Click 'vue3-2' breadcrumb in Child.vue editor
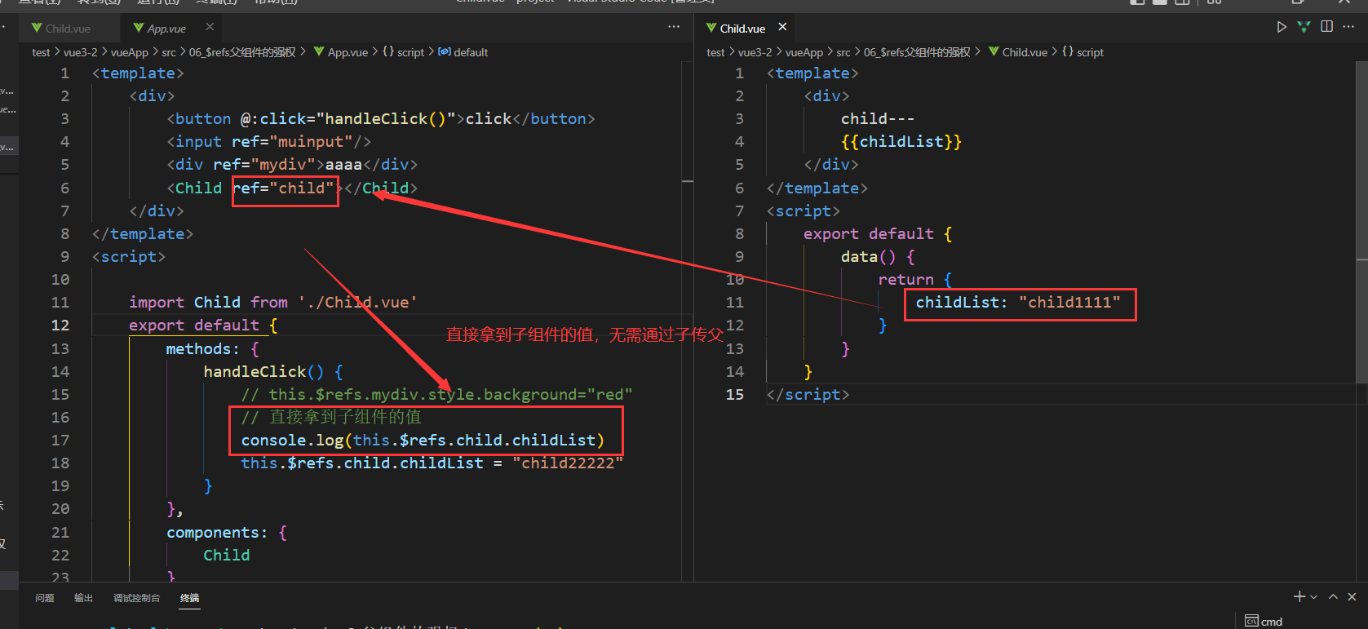1368x629 pixels. 755,52
